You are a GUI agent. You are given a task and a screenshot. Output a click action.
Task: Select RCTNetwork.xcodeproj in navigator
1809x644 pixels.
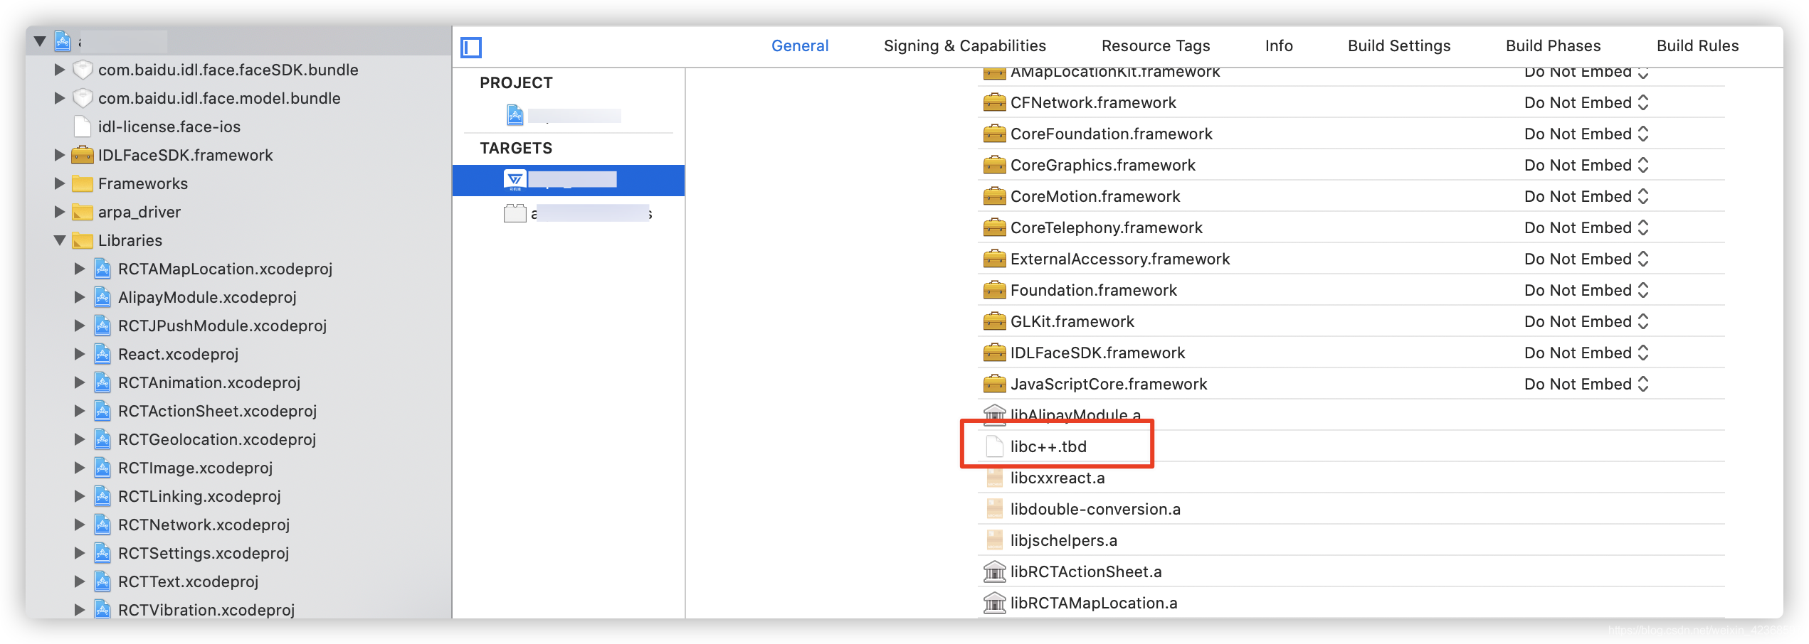coord(204,525)
